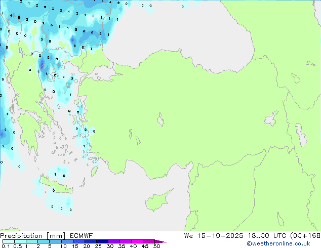
Task: Click the 'ECMWF' model label
Action: pyautogui.click(x=82, y=236)
